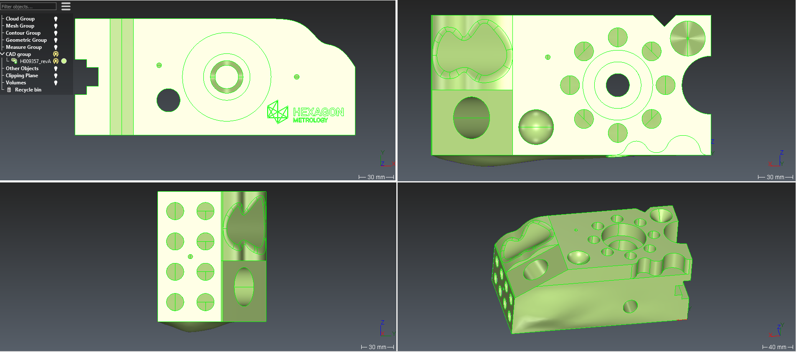Select the Clipping Plane tree row
This screenshot has width=796, height=352.
point(22,76)
